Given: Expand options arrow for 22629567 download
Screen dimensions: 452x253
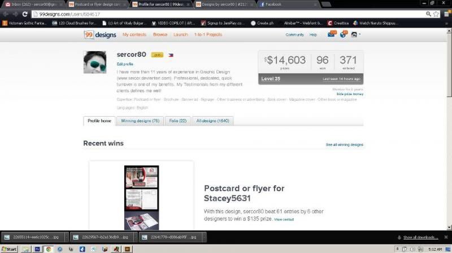Looking at the screenshot, I should (136, 237).
